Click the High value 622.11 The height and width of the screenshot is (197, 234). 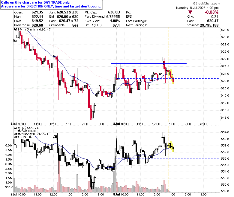coord(37,16)
